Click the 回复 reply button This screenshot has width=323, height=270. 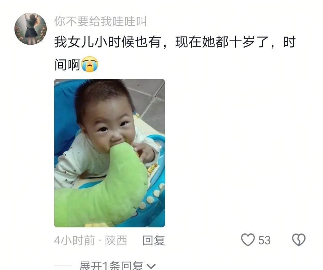coord(154,240)
